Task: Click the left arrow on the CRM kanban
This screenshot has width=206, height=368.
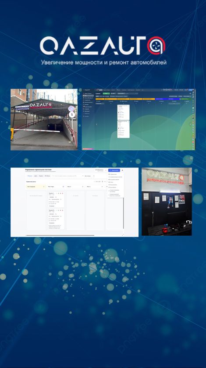Action: (96, 124)
